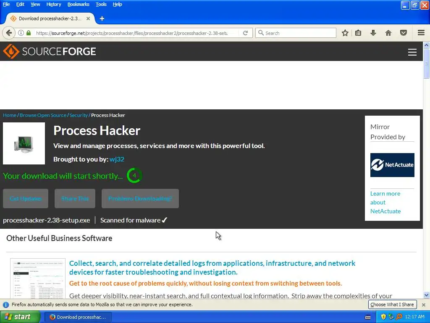Open a new tab with plus icon

(102, 19)
